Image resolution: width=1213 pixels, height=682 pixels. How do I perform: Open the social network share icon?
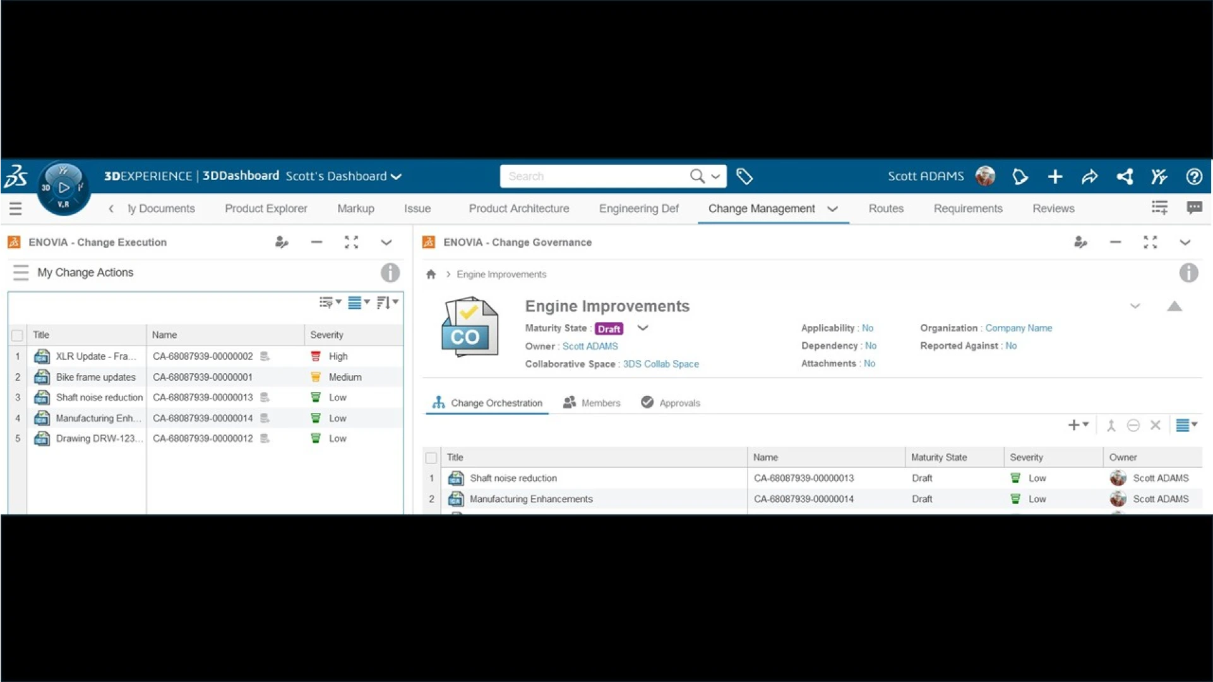1125,176
